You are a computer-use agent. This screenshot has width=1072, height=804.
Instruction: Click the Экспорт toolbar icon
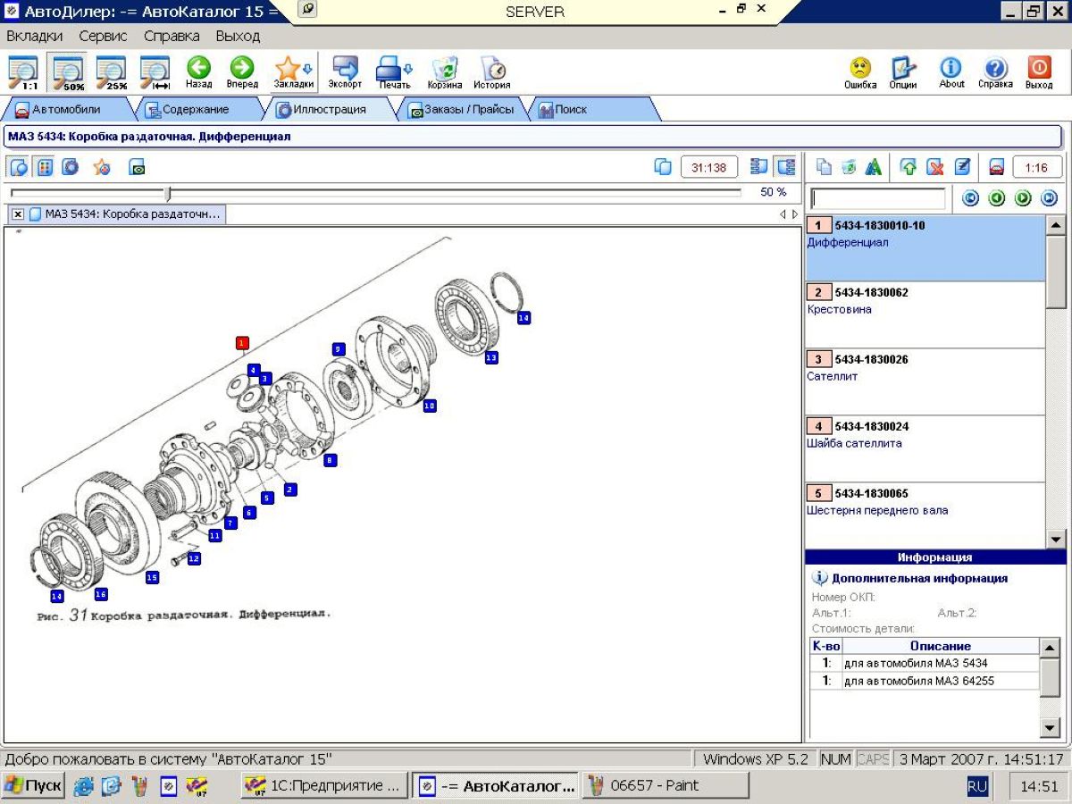point(345,72)
